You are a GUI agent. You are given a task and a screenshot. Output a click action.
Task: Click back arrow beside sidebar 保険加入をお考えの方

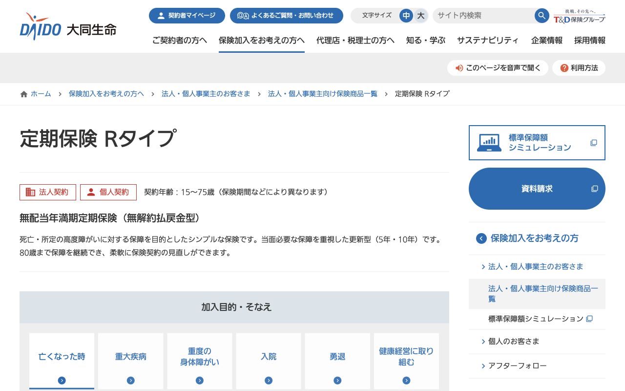[481, 239]
